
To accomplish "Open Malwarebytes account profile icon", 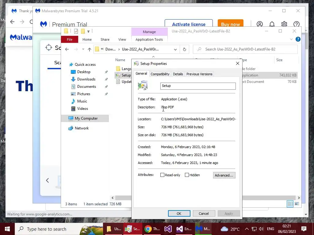I will pyautogui.click(x=259, y=24).
